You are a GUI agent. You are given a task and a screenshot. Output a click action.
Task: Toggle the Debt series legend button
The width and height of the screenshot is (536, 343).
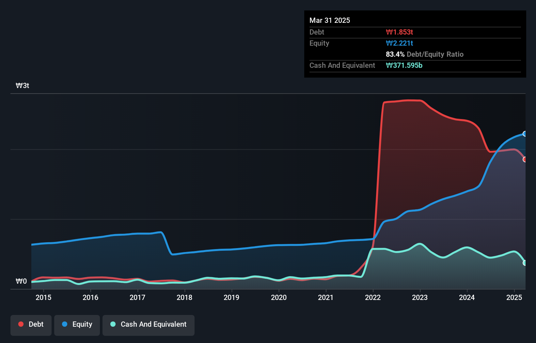[x=31, y=325]
